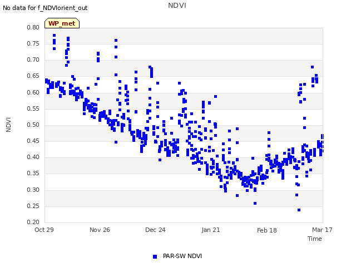Click the 0.45 y-axis tick label

click(x=33, y=141)
